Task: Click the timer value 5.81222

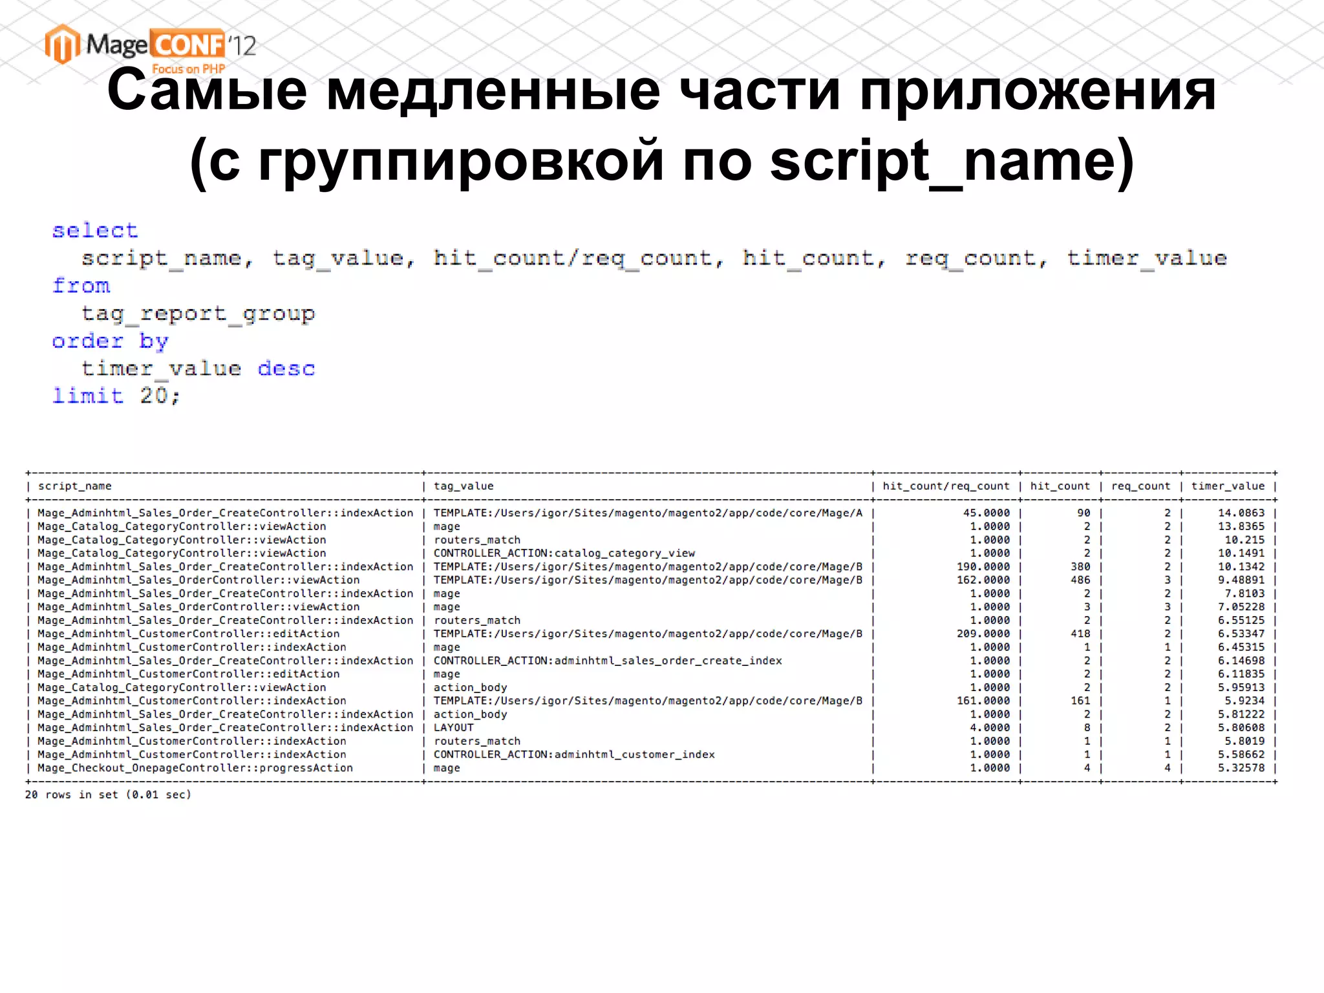Action: point(1241,714)
